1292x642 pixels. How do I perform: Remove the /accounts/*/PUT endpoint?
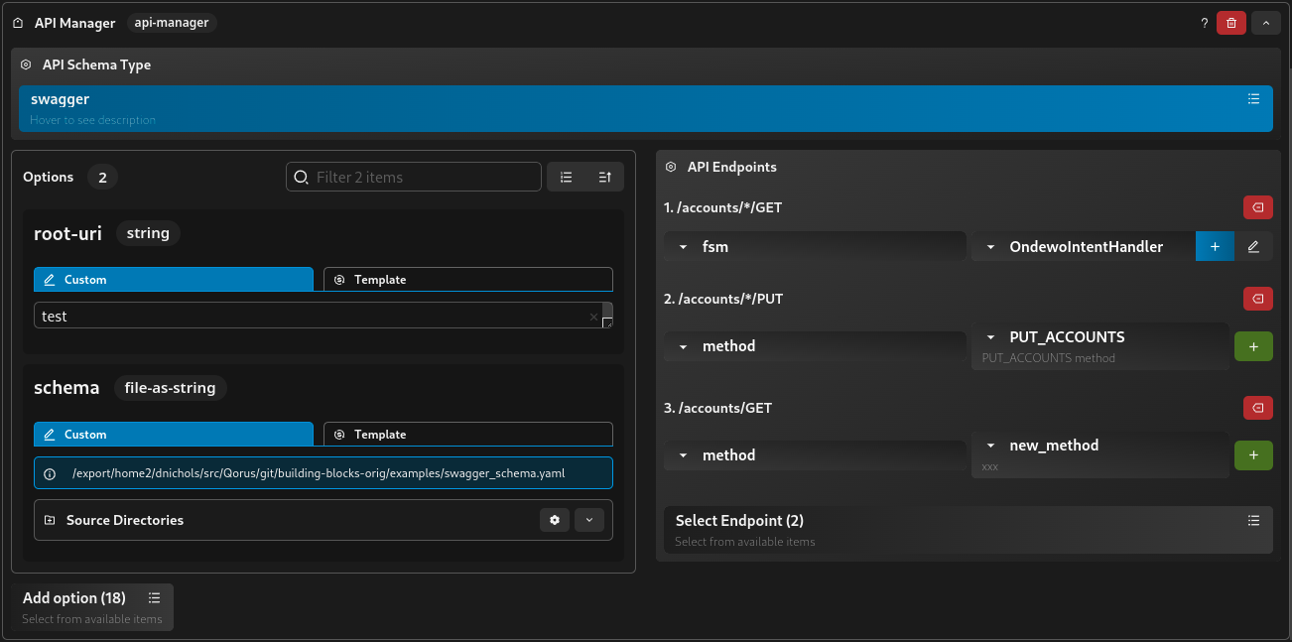click(x=1257, y=299)
